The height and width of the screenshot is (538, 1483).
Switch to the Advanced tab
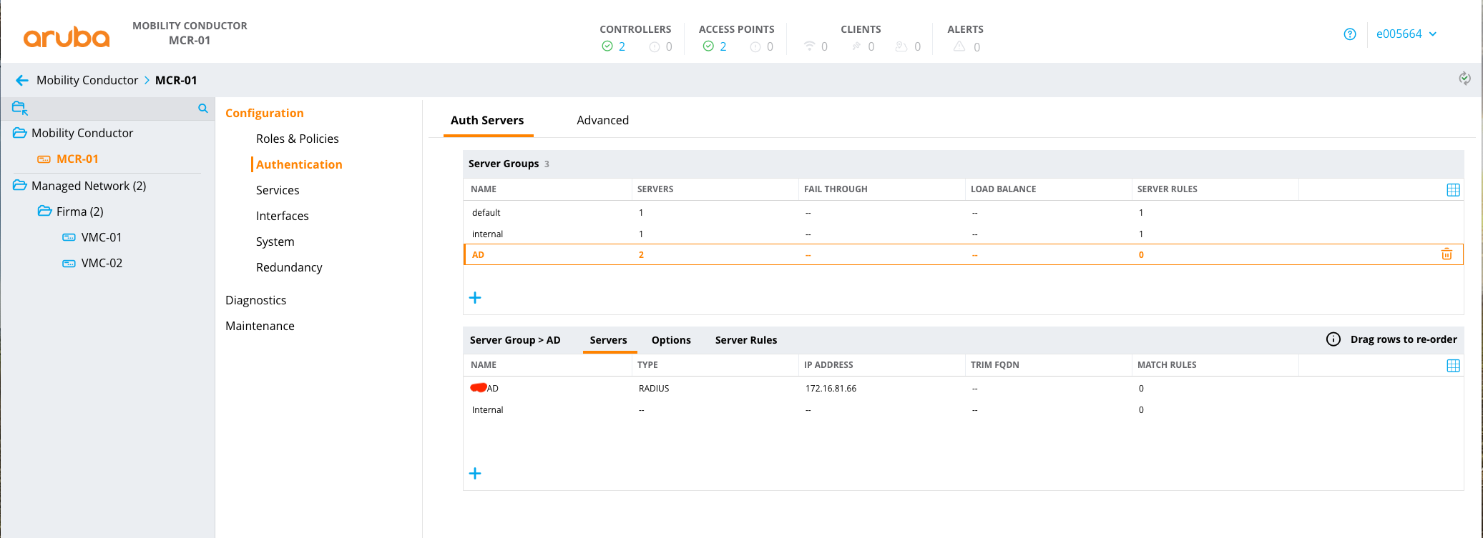602,120
